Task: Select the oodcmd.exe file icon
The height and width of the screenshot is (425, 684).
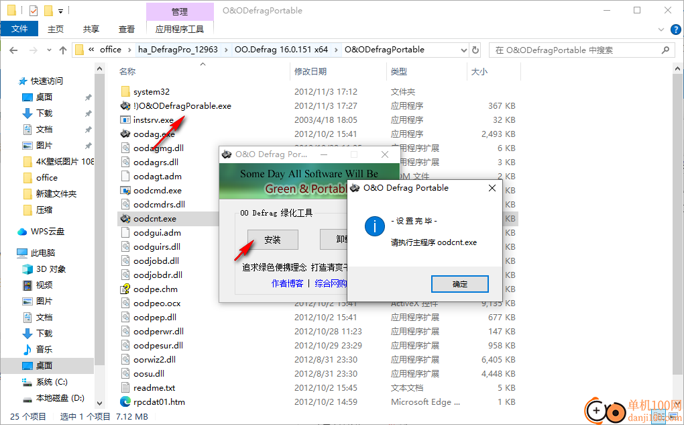Action: 125,190
